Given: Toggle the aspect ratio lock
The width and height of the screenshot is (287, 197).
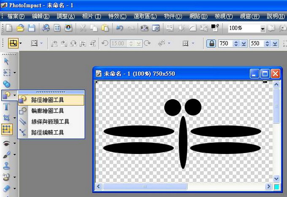Looking at the screenshot, I should (211, 43).
